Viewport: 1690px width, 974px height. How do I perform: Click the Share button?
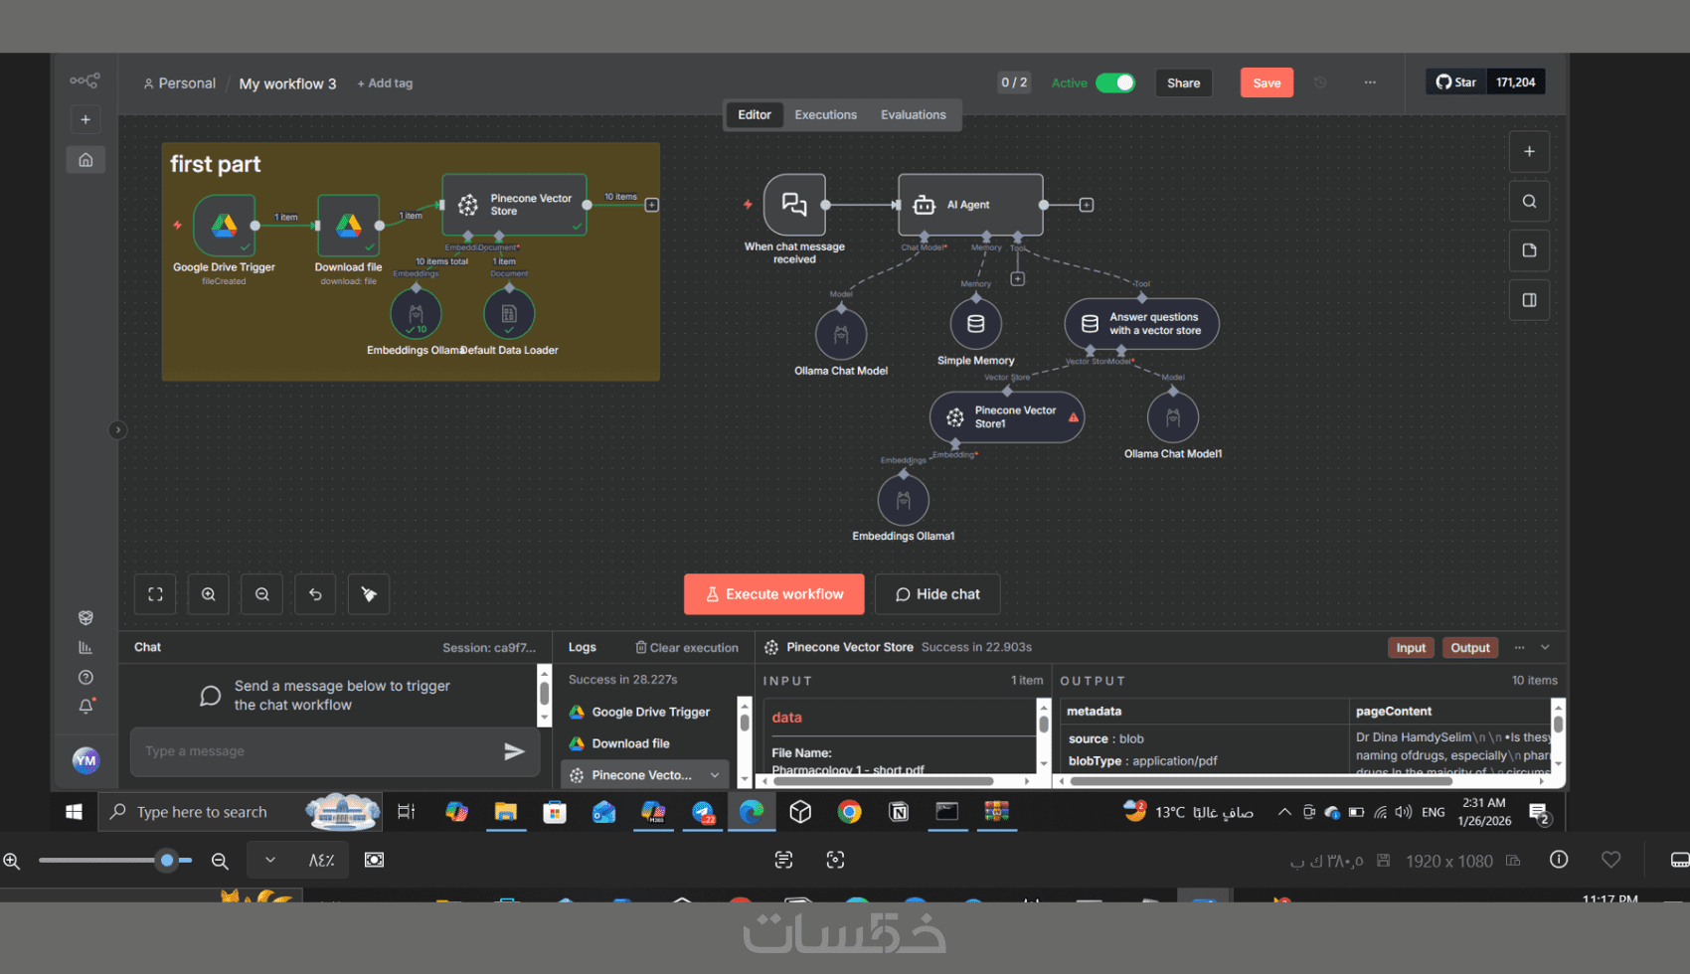click(1183, 82)
